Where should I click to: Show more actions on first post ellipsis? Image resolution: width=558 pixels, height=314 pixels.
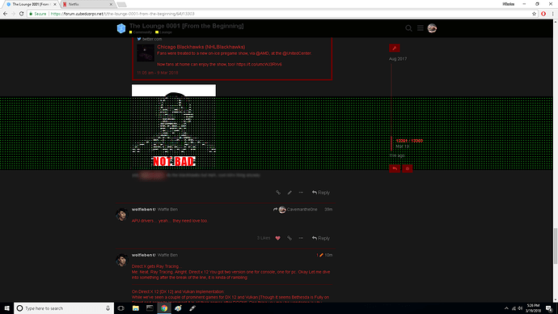(301, 193)
